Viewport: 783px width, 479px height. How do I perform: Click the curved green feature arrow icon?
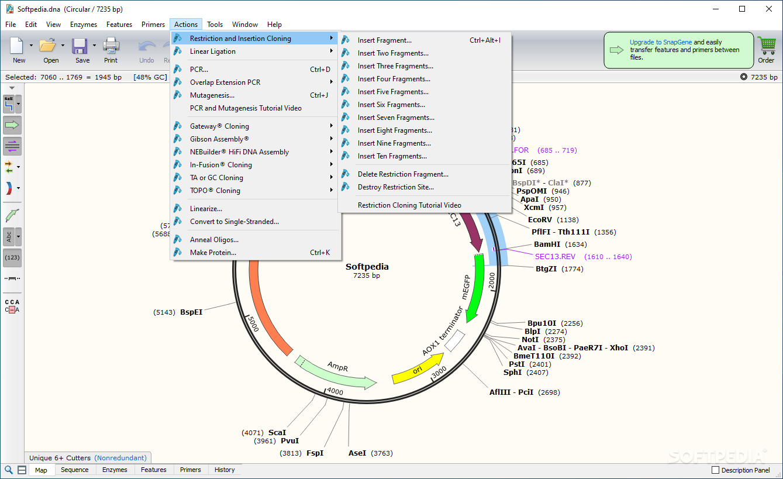tap(12, 215)
